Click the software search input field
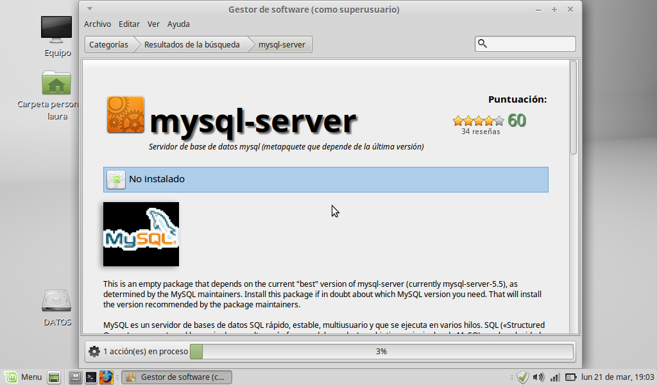This screenshot has width=657, height=385. 531,44
